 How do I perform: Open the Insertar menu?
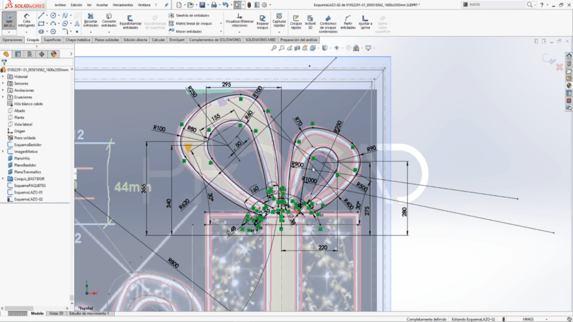coord(102,5)
